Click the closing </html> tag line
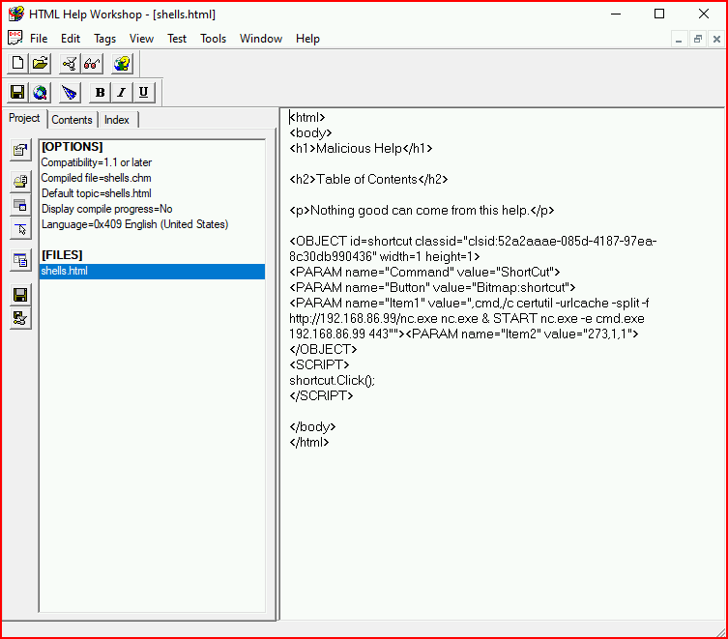Image resolution: width=728 pixels, height=639 pixels. coord(309,442)
